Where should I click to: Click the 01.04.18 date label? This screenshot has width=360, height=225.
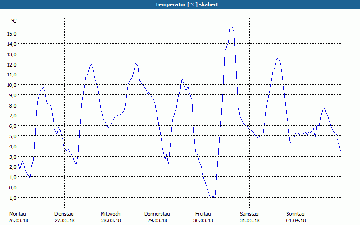(x=296, y=220)
